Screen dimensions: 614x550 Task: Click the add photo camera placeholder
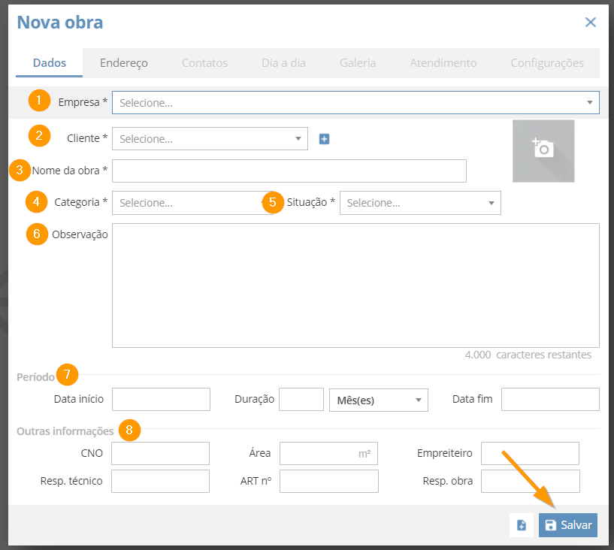click(x=543, y=151)
